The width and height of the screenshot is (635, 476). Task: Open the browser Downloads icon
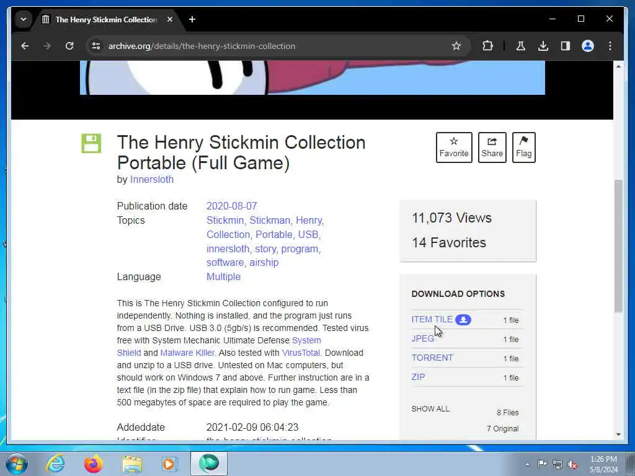coord(543,46)
